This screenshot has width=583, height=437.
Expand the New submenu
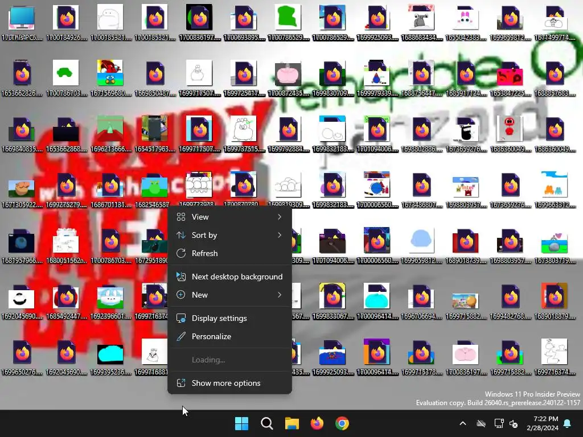pos(229,295)
